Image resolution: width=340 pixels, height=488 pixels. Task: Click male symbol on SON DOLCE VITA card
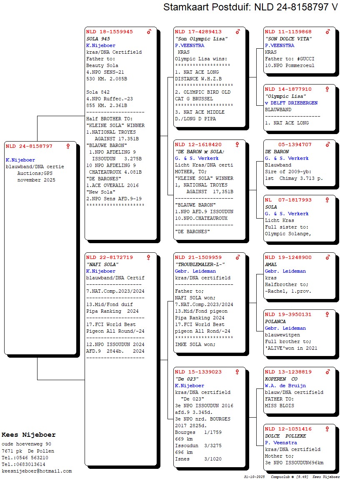pyautogui.click(x=328, y=32)
